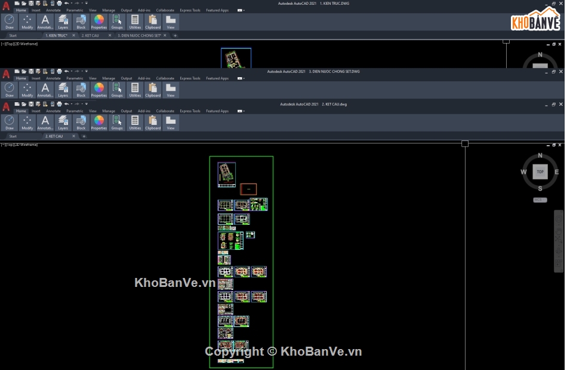
Task: Open Start tab in KET CAU window
Action: point(13,136)
